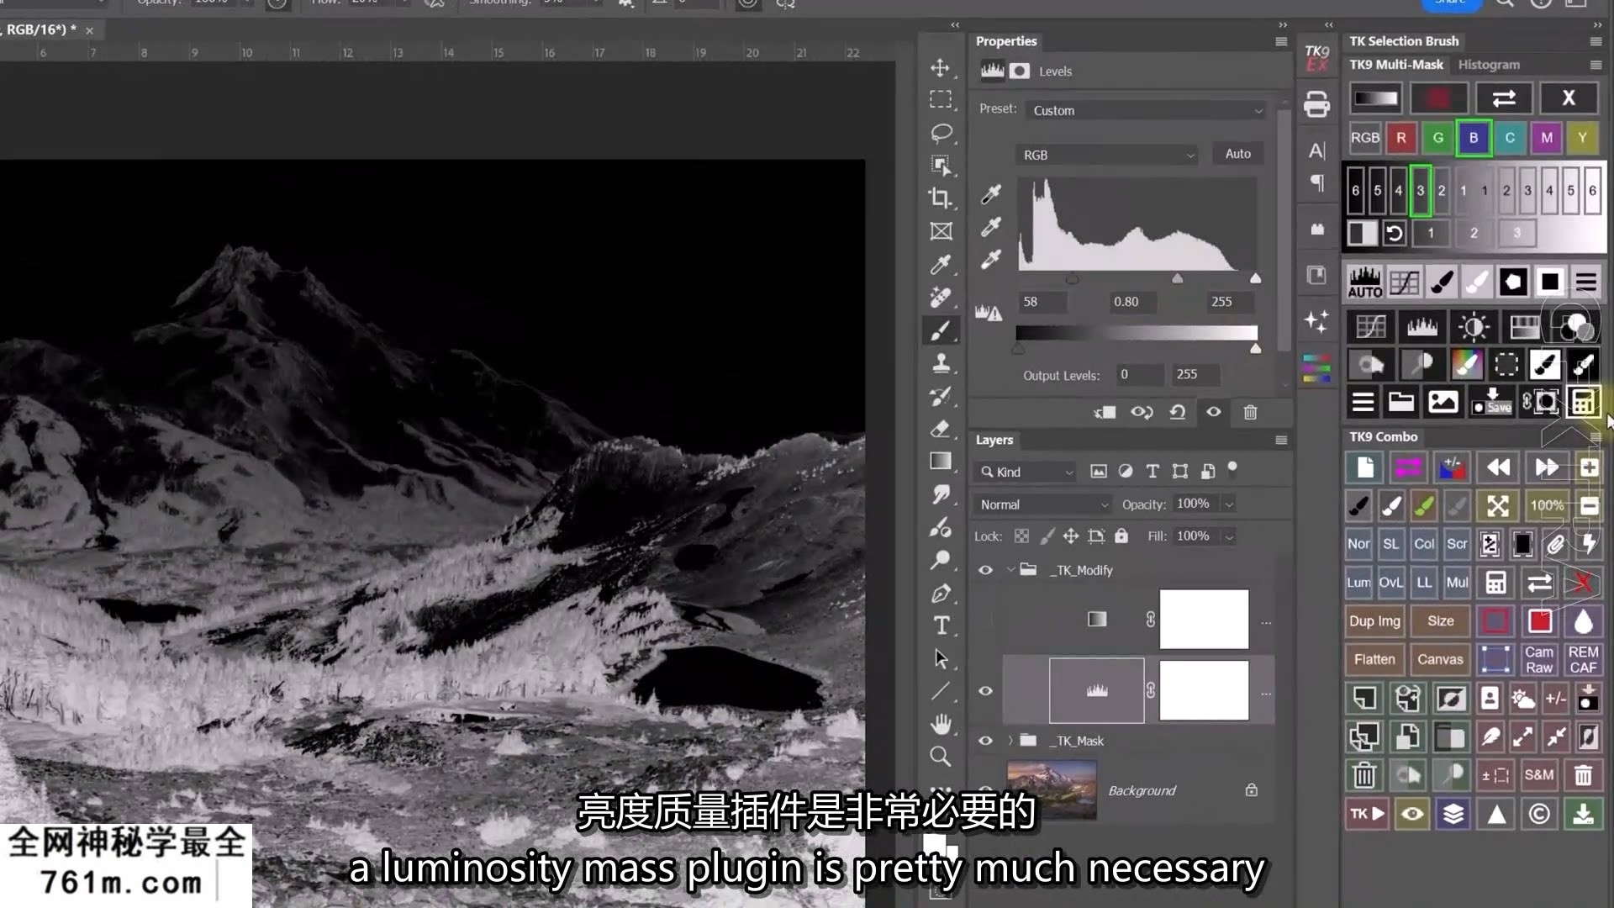Switch to the Histogram tab
The image size is (1614, 908).
pos(1489,65)
